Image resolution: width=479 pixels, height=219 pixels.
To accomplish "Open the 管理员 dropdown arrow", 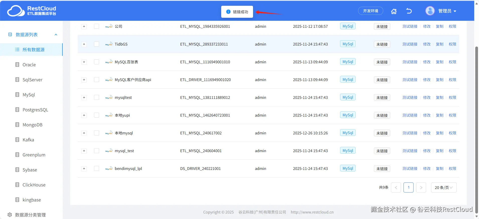I will pyautogui.click(x=455, y=11).
